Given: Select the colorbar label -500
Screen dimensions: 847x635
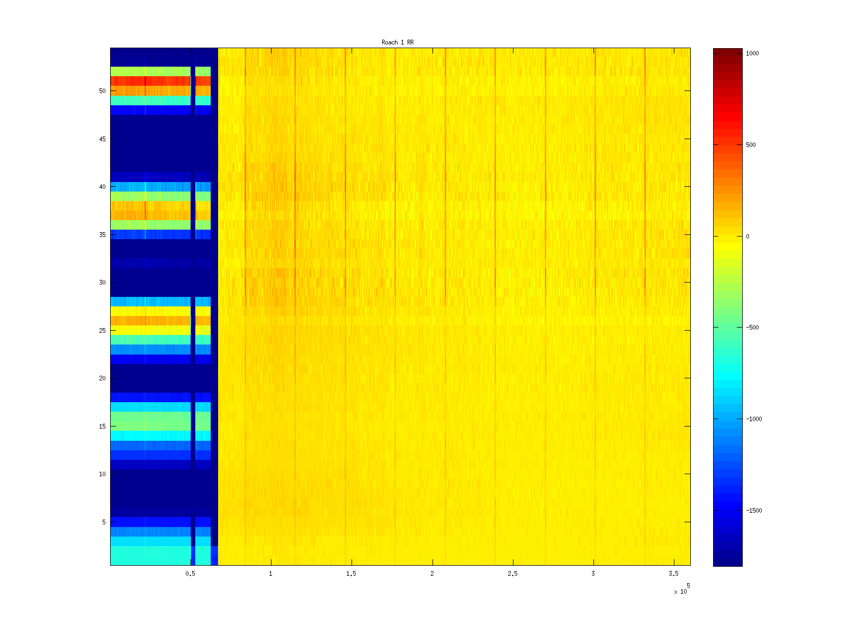Looking at the screenshot, I should 752,328.
